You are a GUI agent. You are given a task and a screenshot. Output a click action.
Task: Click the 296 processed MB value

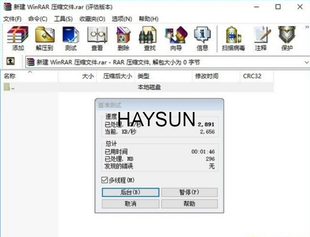coord(210,159)
